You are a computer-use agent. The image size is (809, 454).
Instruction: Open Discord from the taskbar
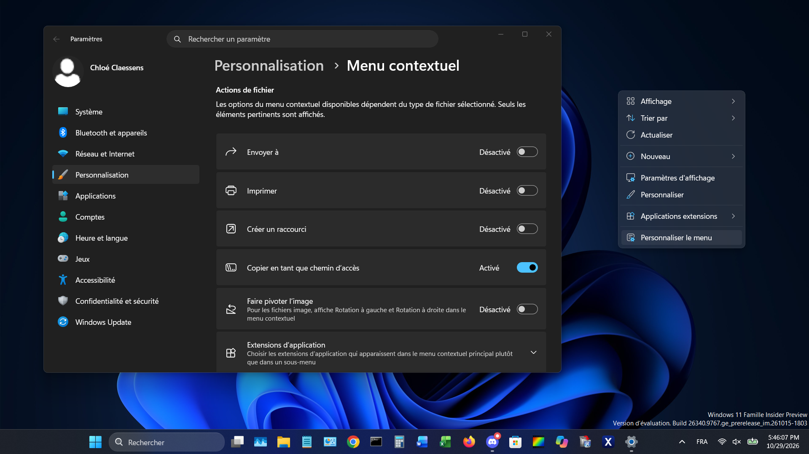point(492,442)
